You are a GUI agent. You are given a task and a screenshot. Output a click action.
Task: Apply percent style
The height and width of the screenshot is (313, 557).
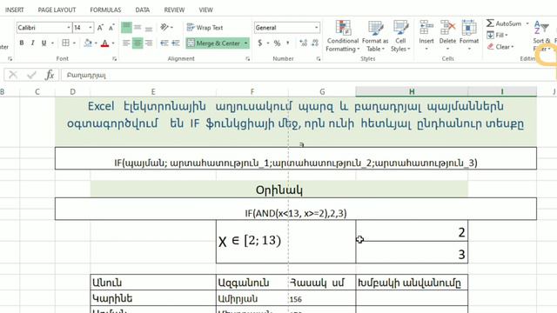[277, 43]
